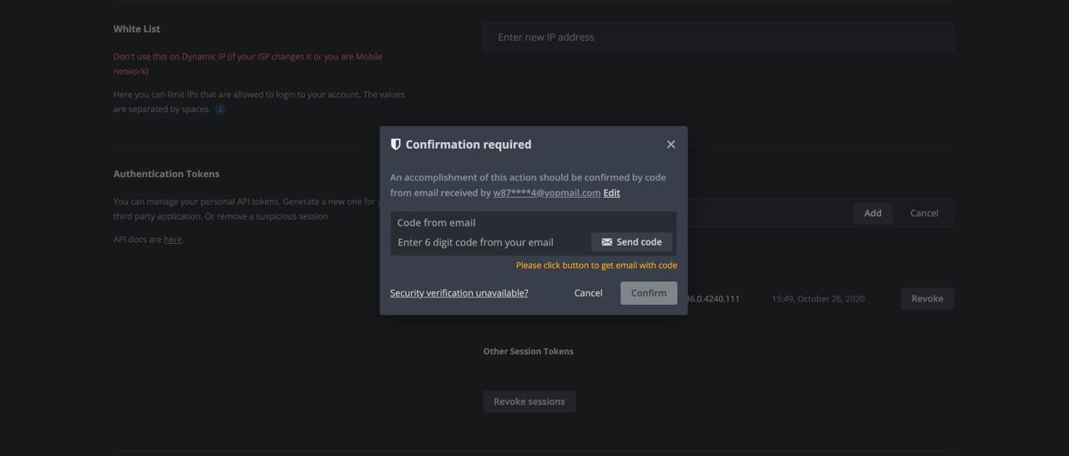
Task: Click the Revoke sessions button
Action: [x=529, y=402]
